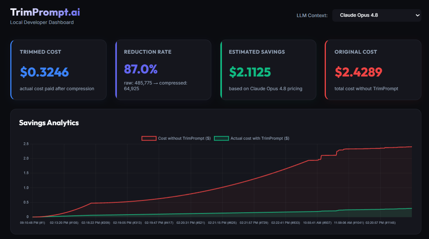429x239 pixels.
Task: Toggle 'Cost without TrimPrompt ($)' legend swatch
Action: pos(149,139)
